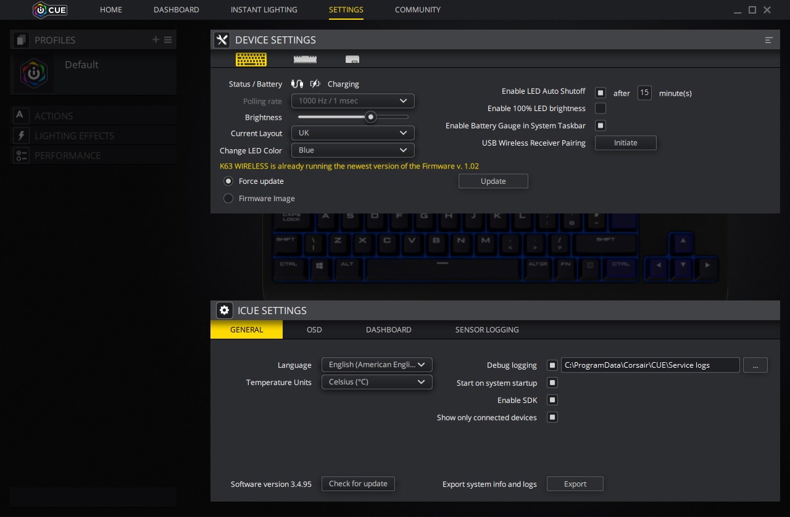Open the Current Layout dropdown

[352, 133]
